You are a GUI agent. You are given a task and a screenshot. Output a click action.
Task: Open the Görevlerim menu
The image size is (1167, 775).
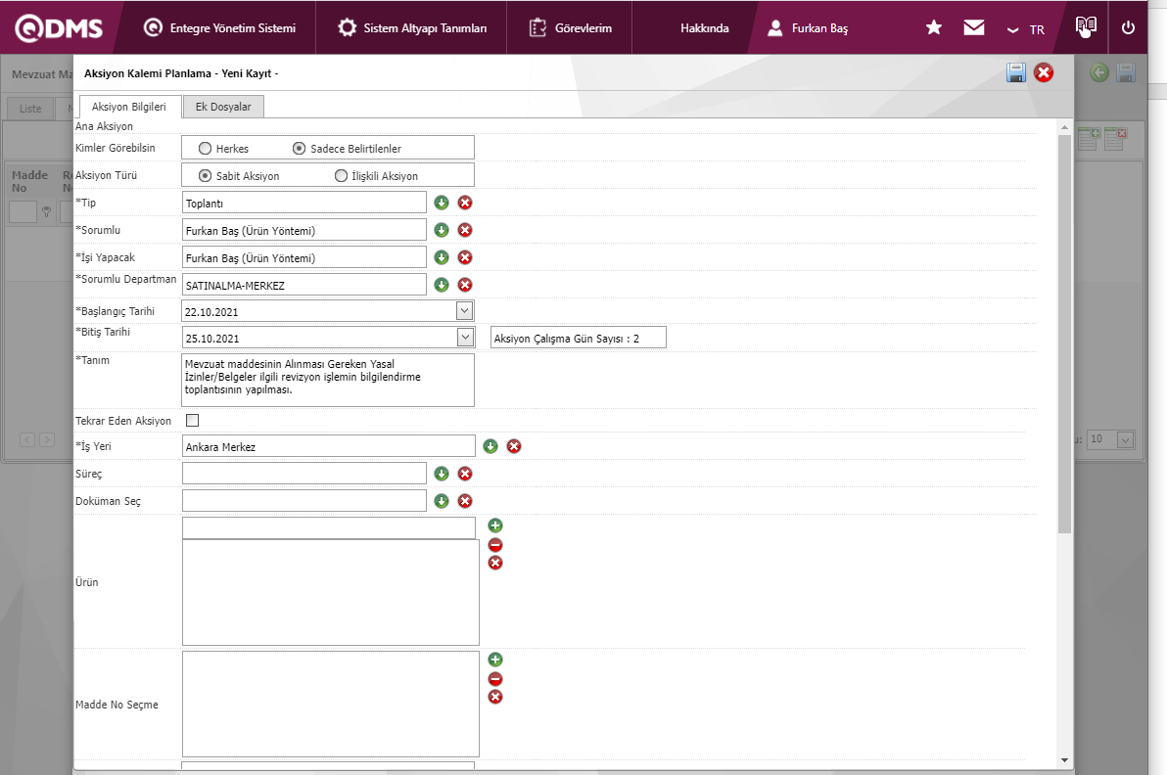pyautogui.click(x=571, y=28)
